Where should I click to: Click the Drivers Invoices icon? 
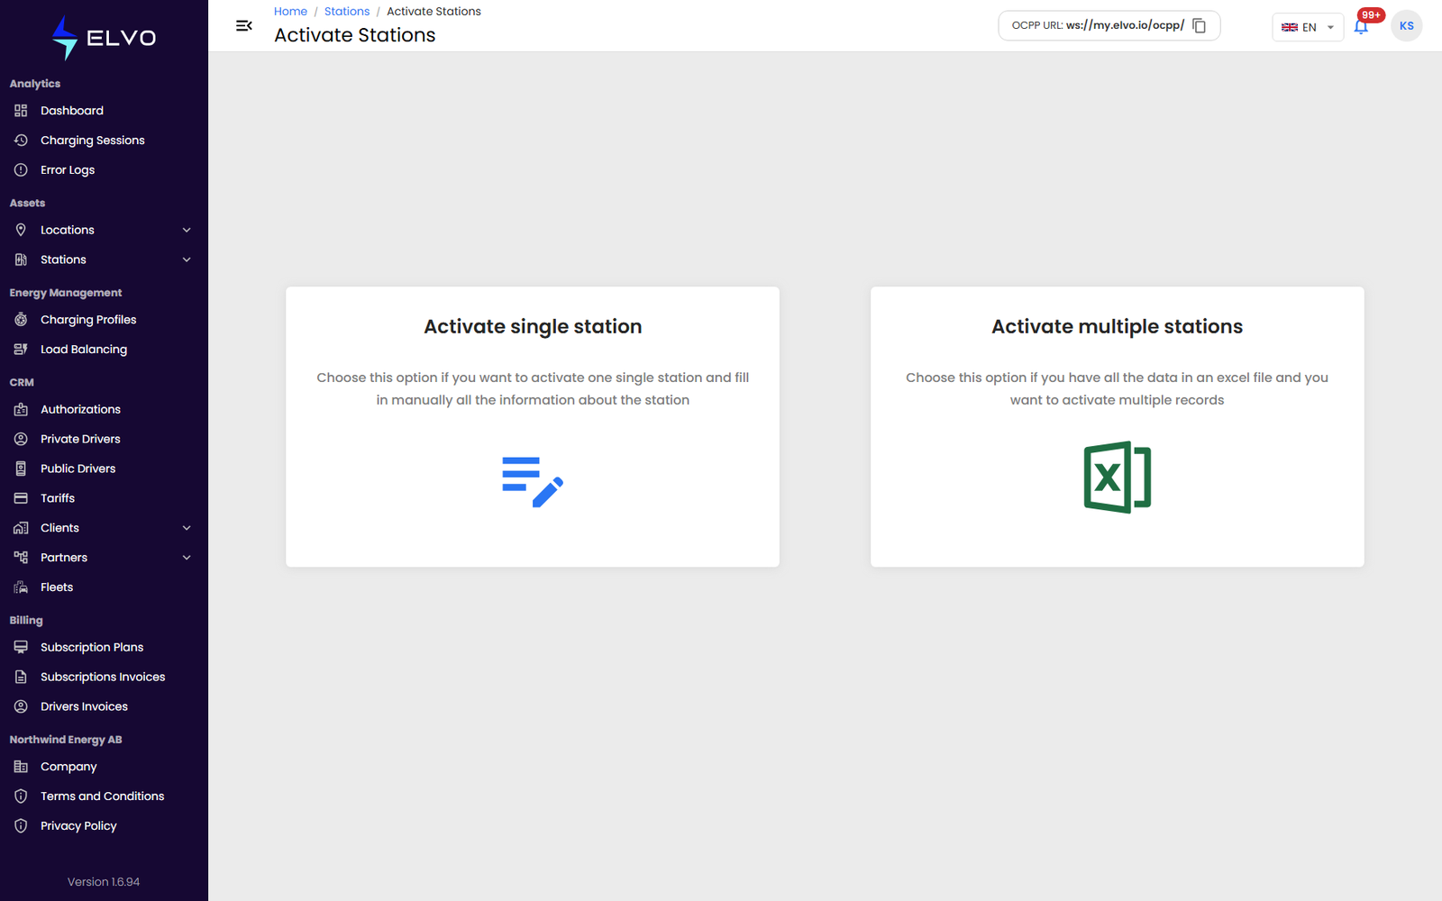point(21,706)
